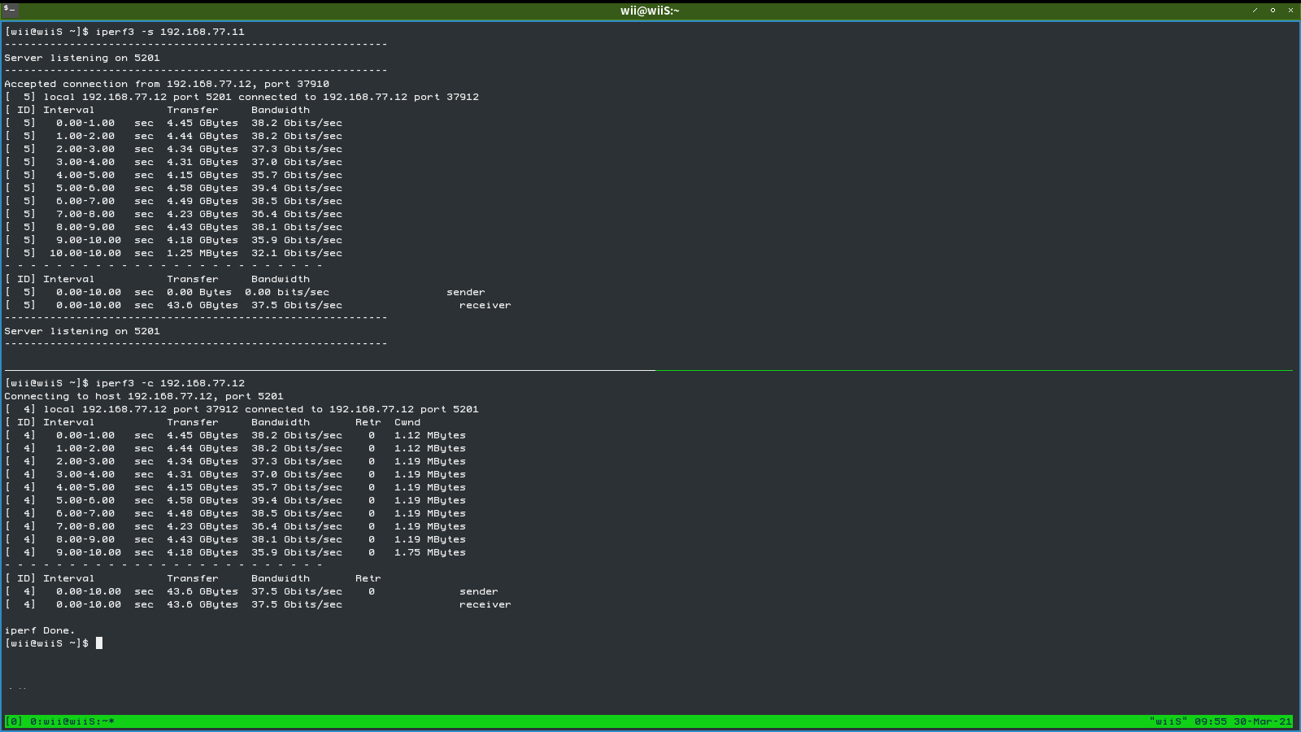This screenshot has width=1301, height=732.
Task: Minimize the wii@wiiS terminal window
Action: click(1255, 11)
